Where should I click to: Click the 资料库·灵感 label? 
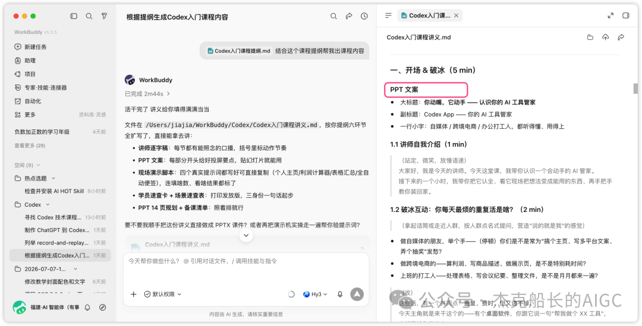point(93,115)
